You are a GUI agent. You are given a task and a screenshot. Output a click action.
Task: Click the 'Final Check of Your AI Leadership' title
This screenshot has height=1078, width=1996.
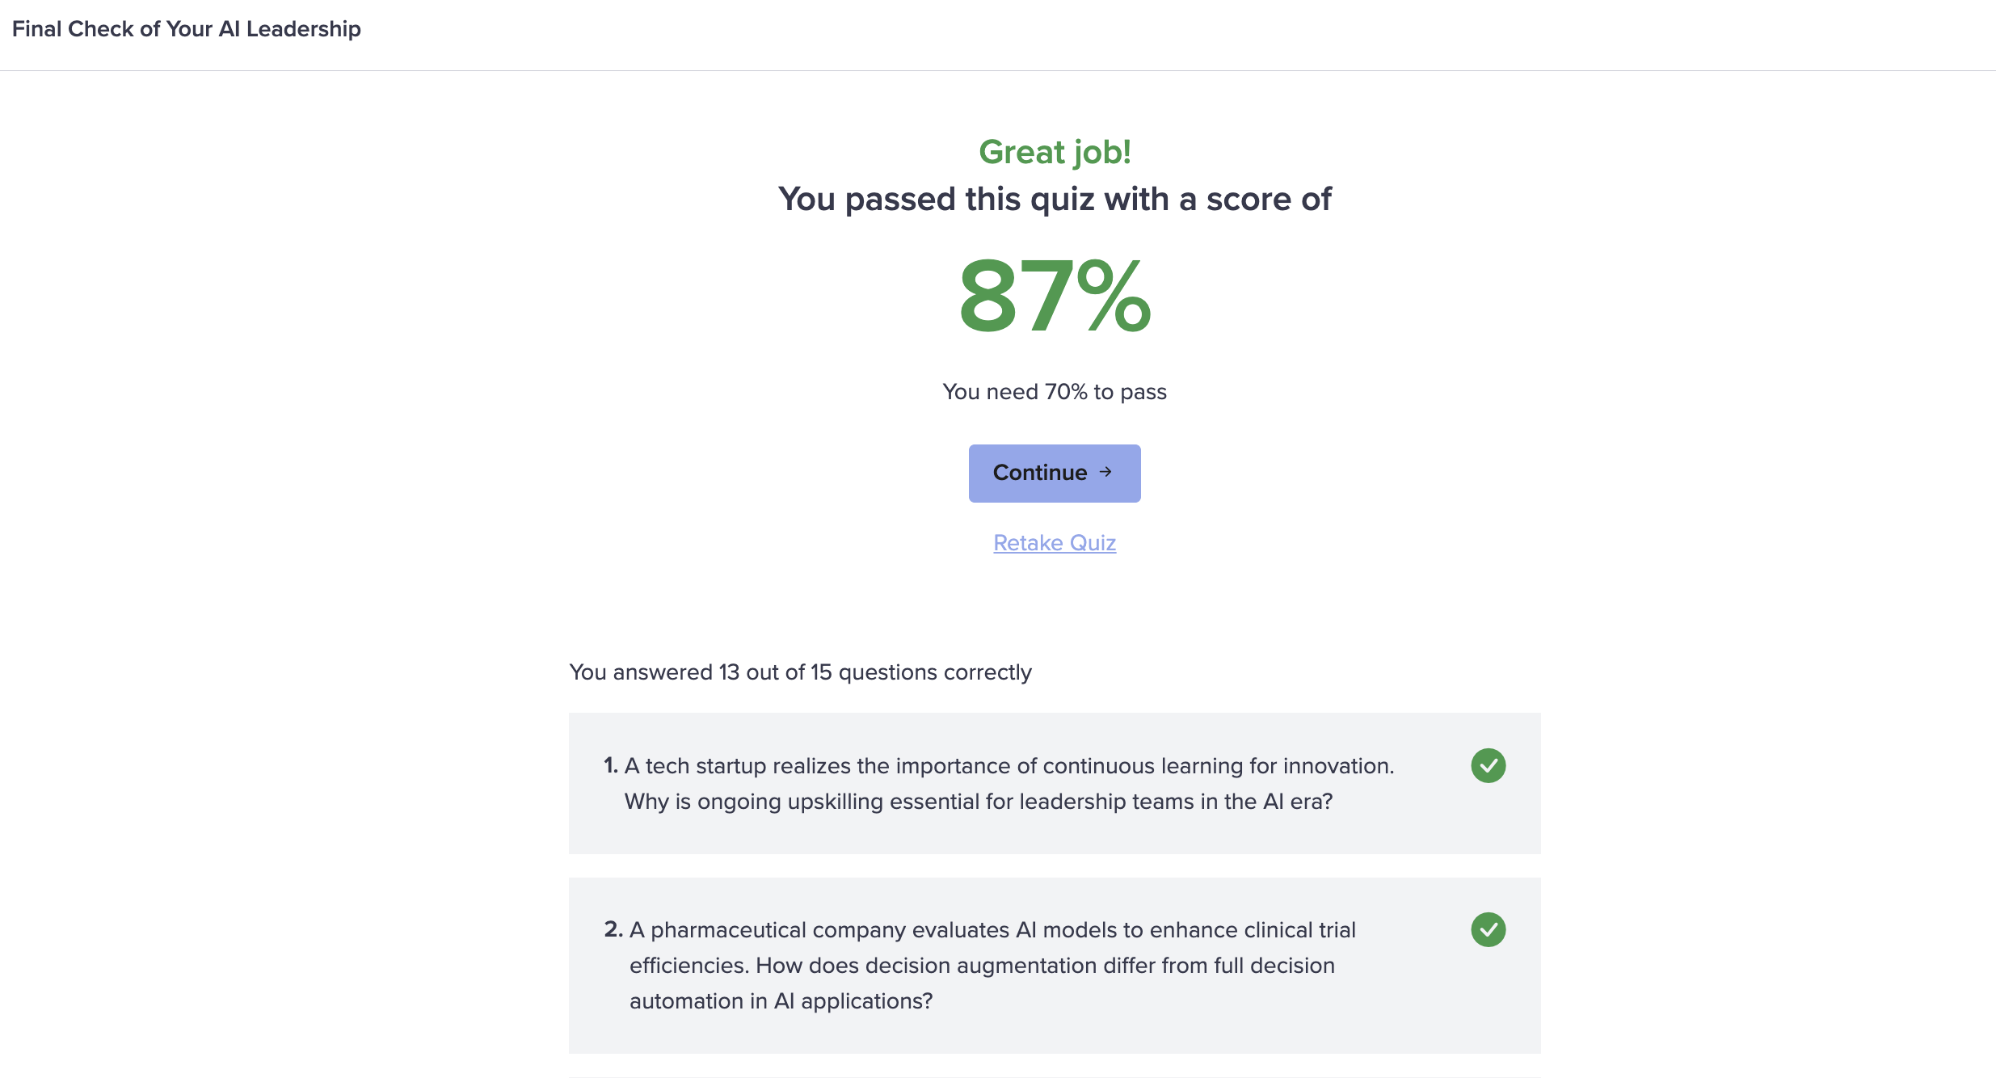[x=186, y=29]
